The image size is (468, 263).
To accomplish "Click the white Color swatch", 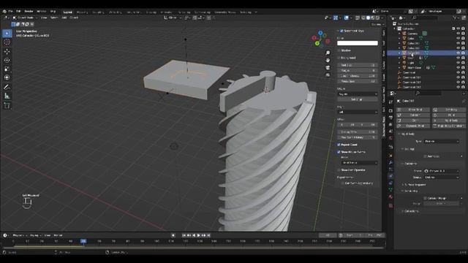I will pyautogui.click(x=358, y=43).
